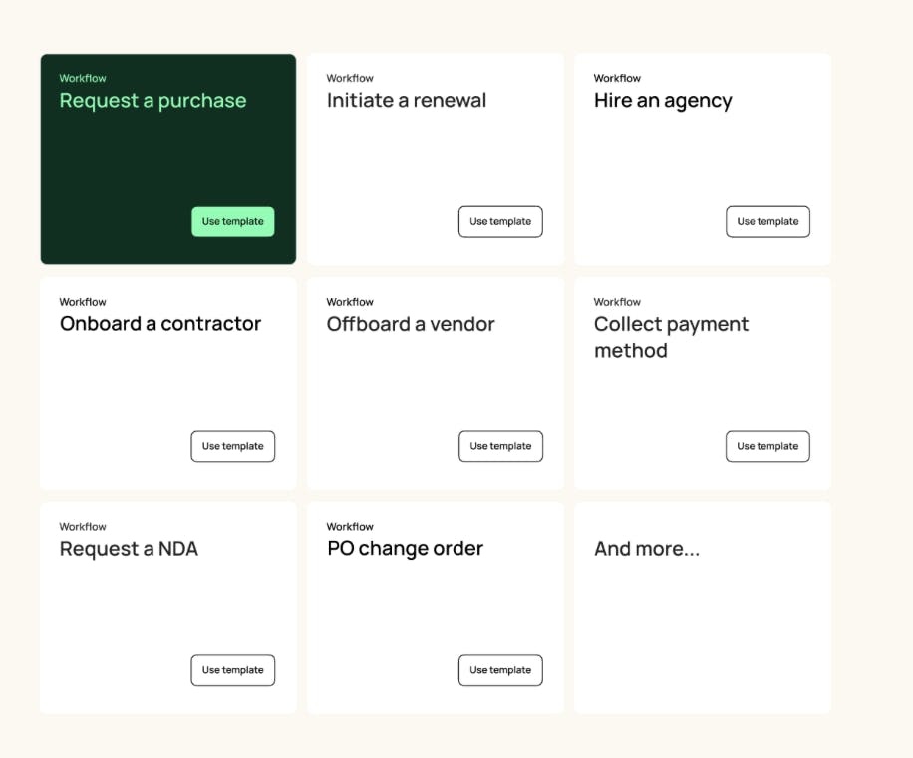
Task: Click the Initiate a renewal heading
Action: [x=407, y=101]
